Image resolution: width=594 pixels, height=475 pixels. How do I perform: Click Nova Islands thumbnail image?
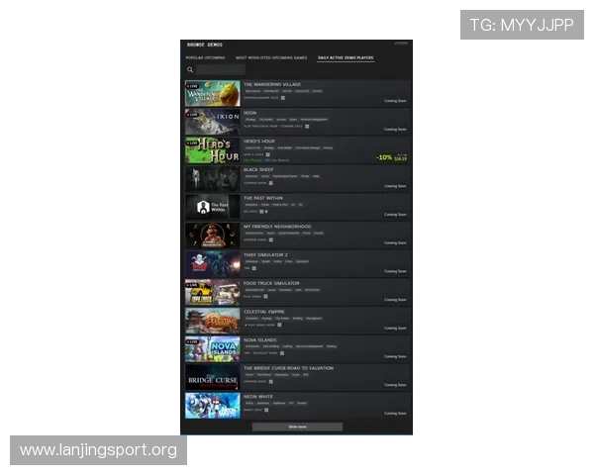click(213, 349)
